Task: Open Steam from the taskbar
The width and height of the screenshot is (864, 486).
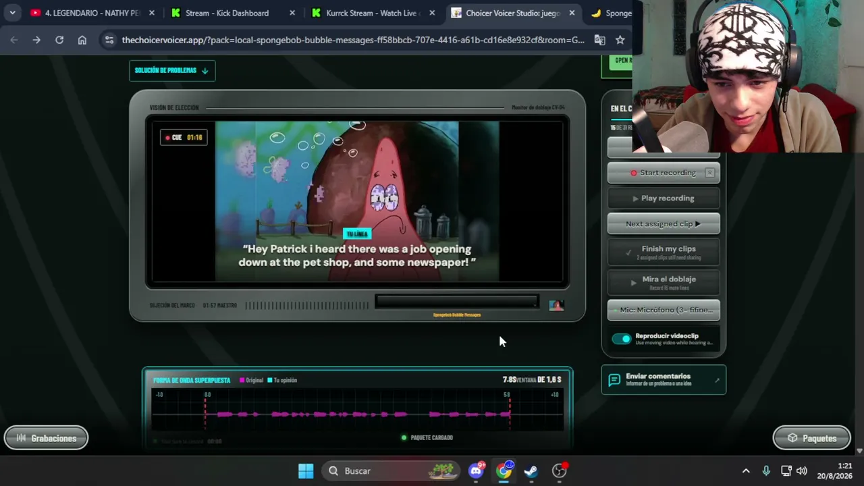Action: pos(531,470)
